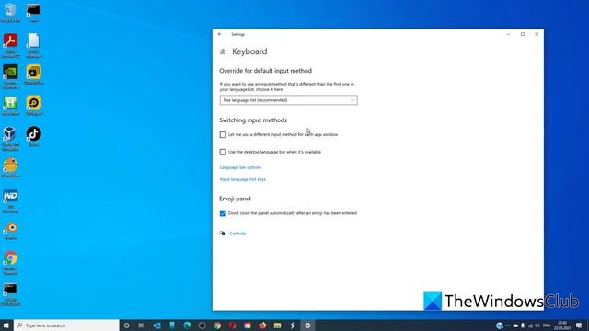Open the green H desktop icon
Viewport: 589px width, 331px height.
tap(10, 105)
